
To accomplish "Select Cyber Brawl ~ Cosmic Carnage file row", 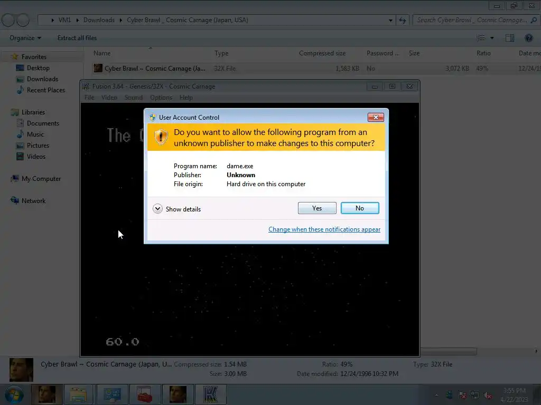I will [312, 68].
